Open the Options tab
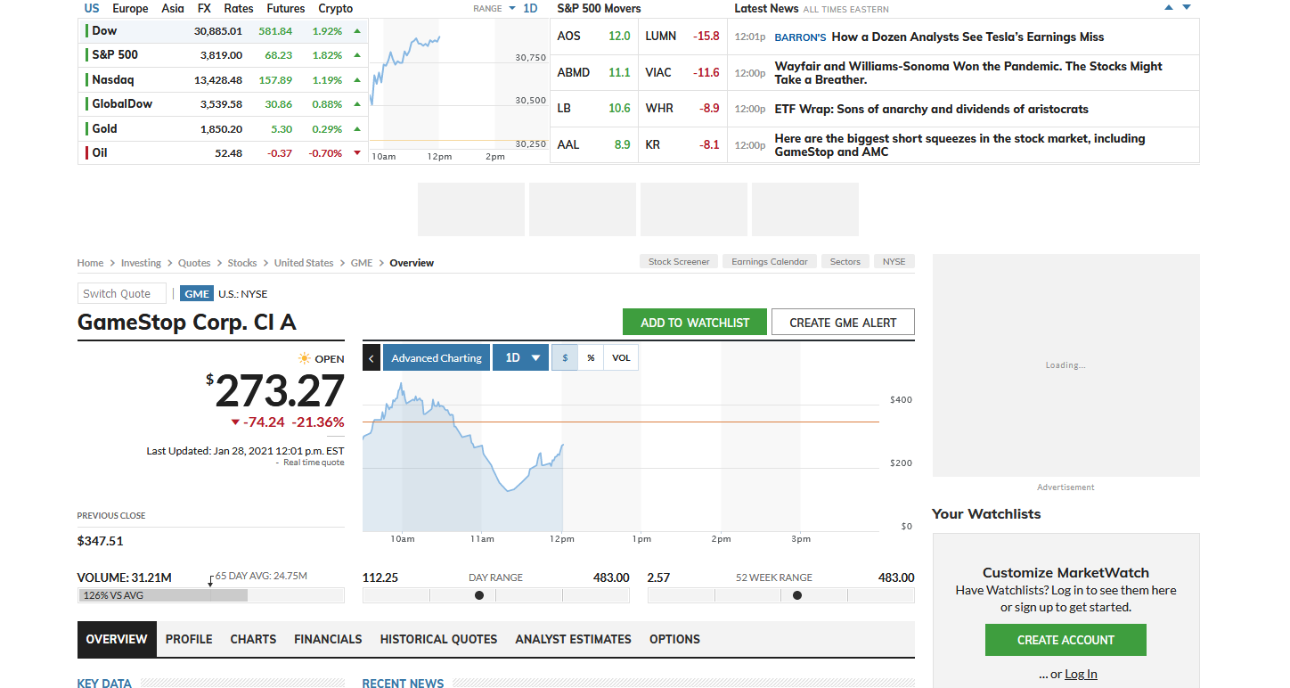 pos(674,639)
